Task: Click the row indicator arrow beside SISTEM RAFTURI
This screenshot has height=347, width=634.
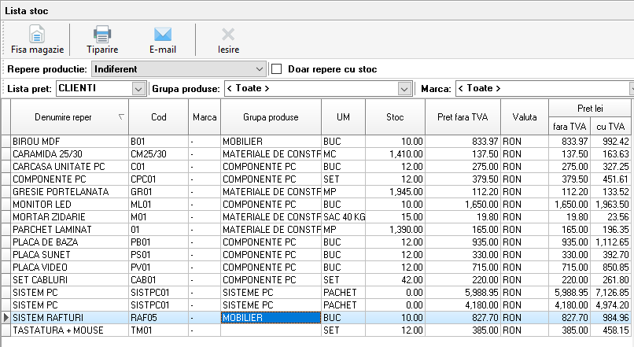Action: [x=6, y=318]
